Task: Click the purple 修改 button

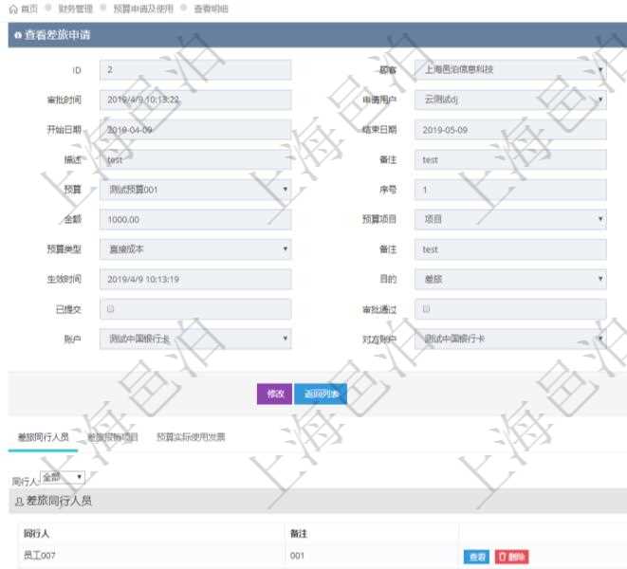Action: tap(275, 394)
